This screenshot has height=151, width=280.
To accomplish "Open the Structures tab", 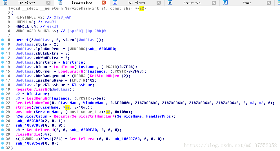I will click(x=192, y=3).
